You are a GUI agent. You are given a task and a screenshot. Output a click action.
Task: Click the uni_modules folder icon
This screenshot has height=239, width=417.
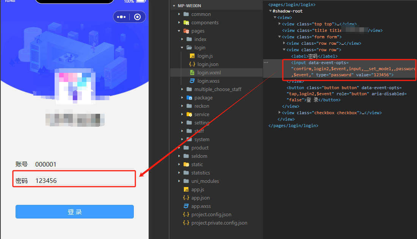(186, 181)
